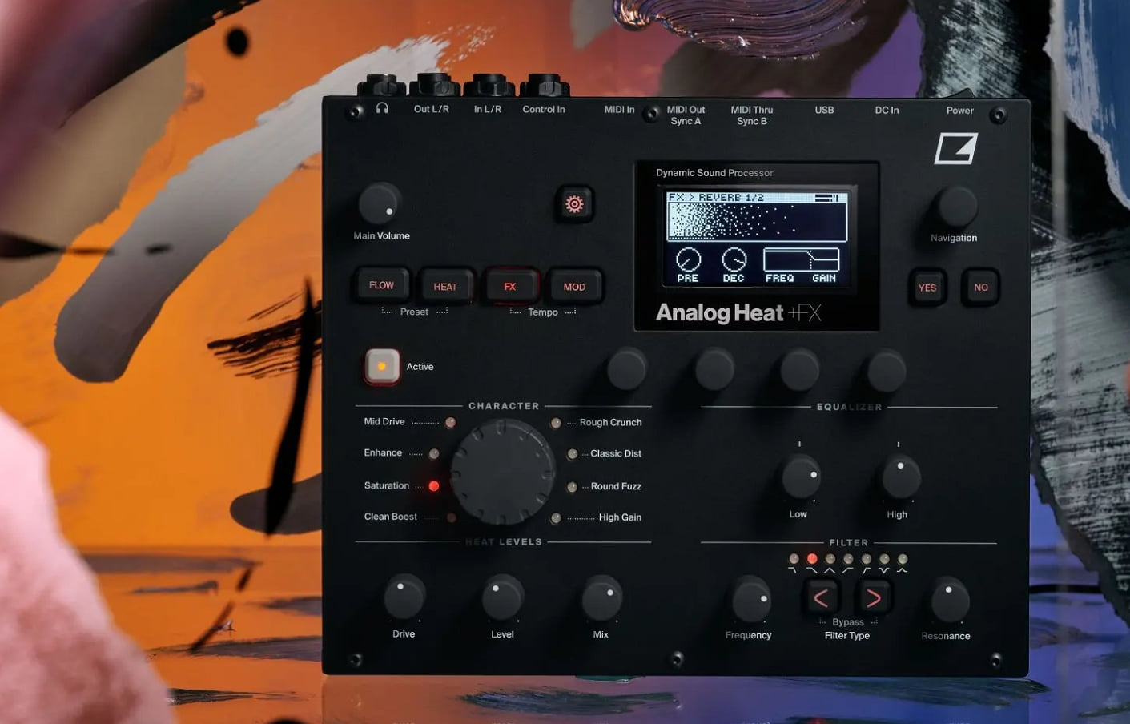Click the Level knob
Image resolution: width=1130 pixels, height=724 pixels.
[502, 597]
